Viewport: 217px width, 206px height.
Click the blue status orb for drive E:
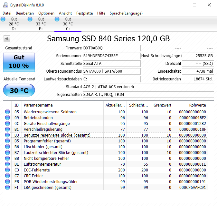click(30, 19)
